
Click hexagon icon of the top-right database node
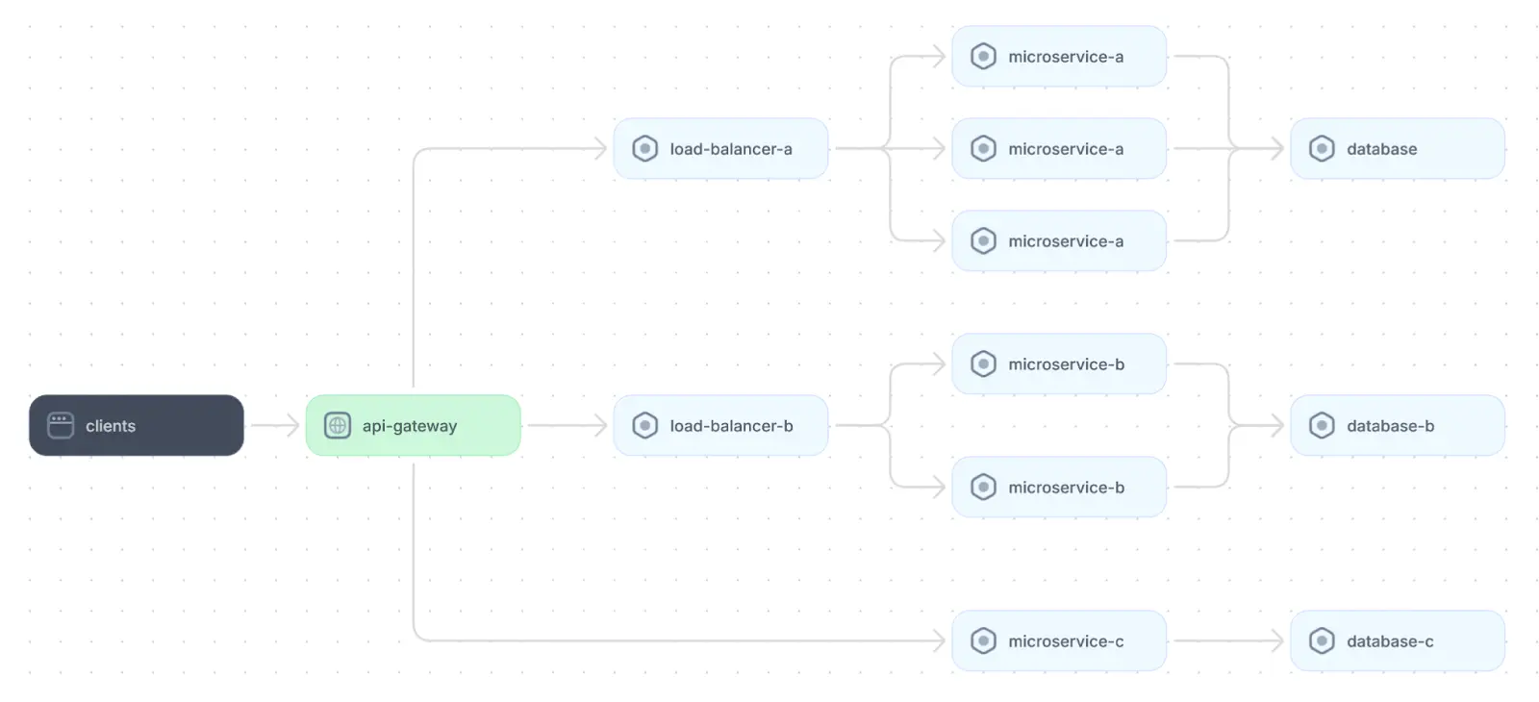(1322, 149)
